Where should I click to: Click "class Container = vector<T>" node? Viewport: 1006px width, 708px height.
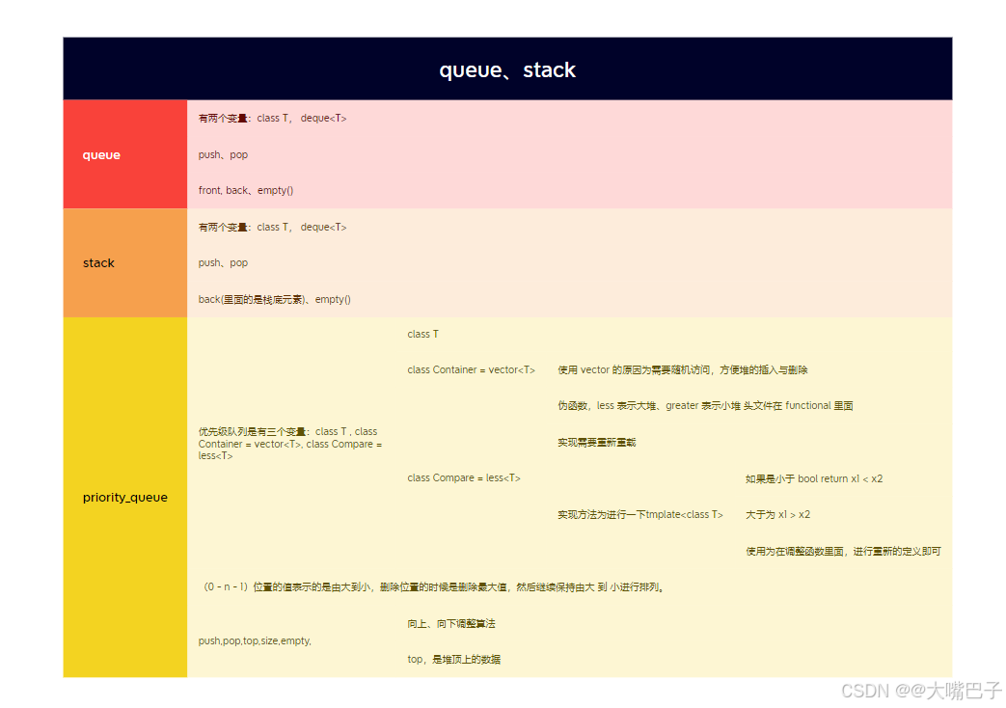[x=471, y=369]
